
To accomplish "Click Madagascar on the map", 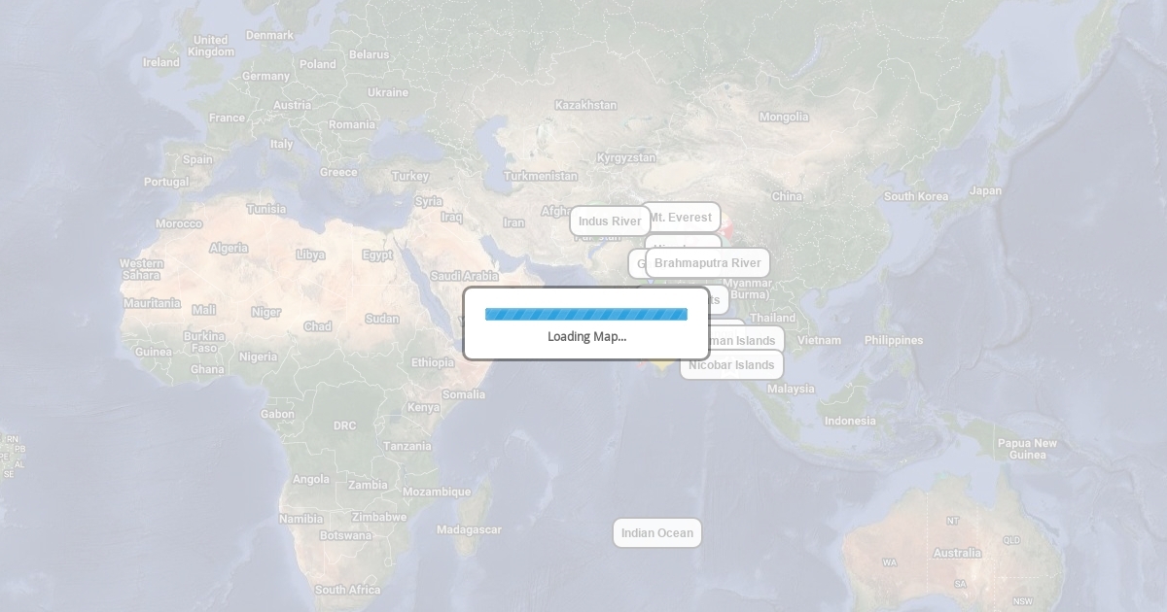I will pos(469,529).
